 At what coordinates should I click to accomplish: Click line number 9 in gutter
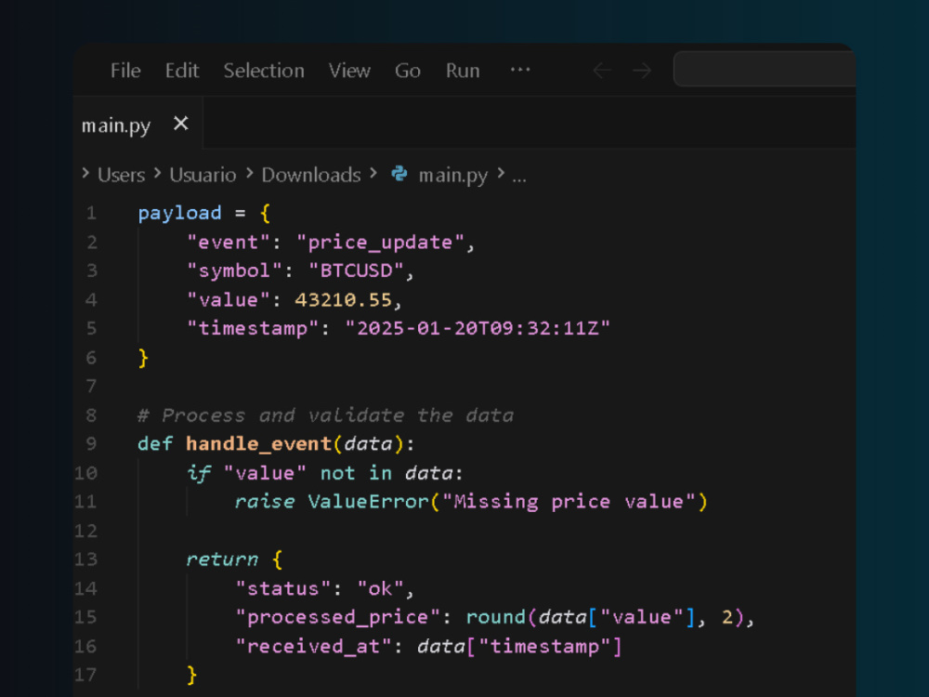coord(91,444)
